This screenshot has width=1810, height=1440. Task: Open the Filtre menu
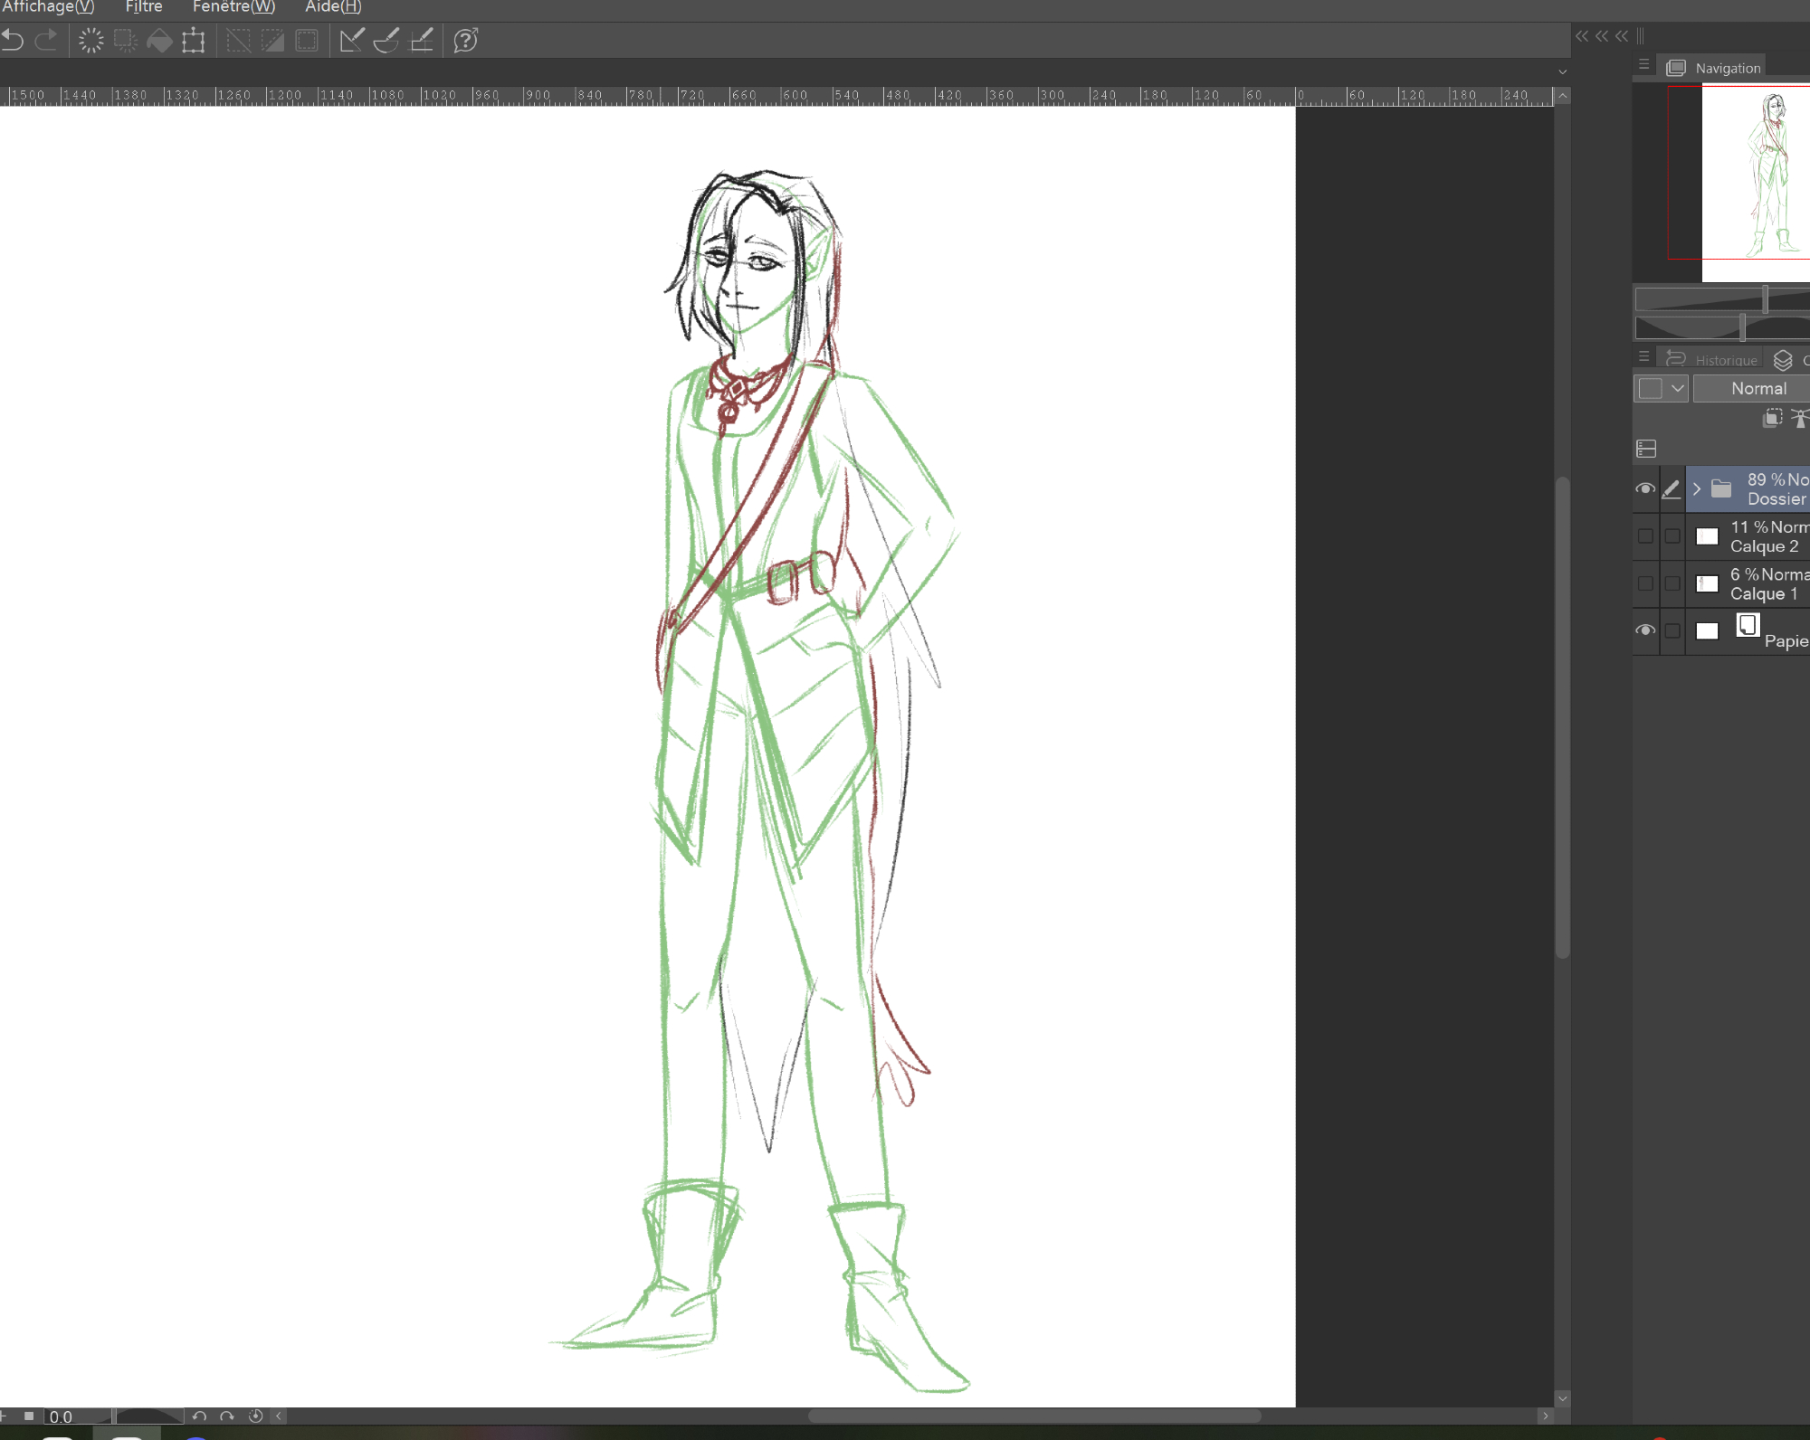coord(144,7)
